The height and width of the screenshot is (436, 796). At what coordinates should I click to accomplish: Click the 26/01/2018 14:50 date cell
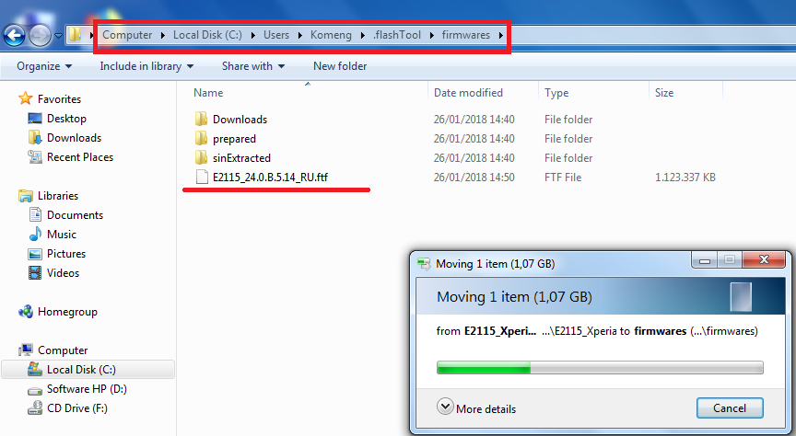[x=474, y=178]
